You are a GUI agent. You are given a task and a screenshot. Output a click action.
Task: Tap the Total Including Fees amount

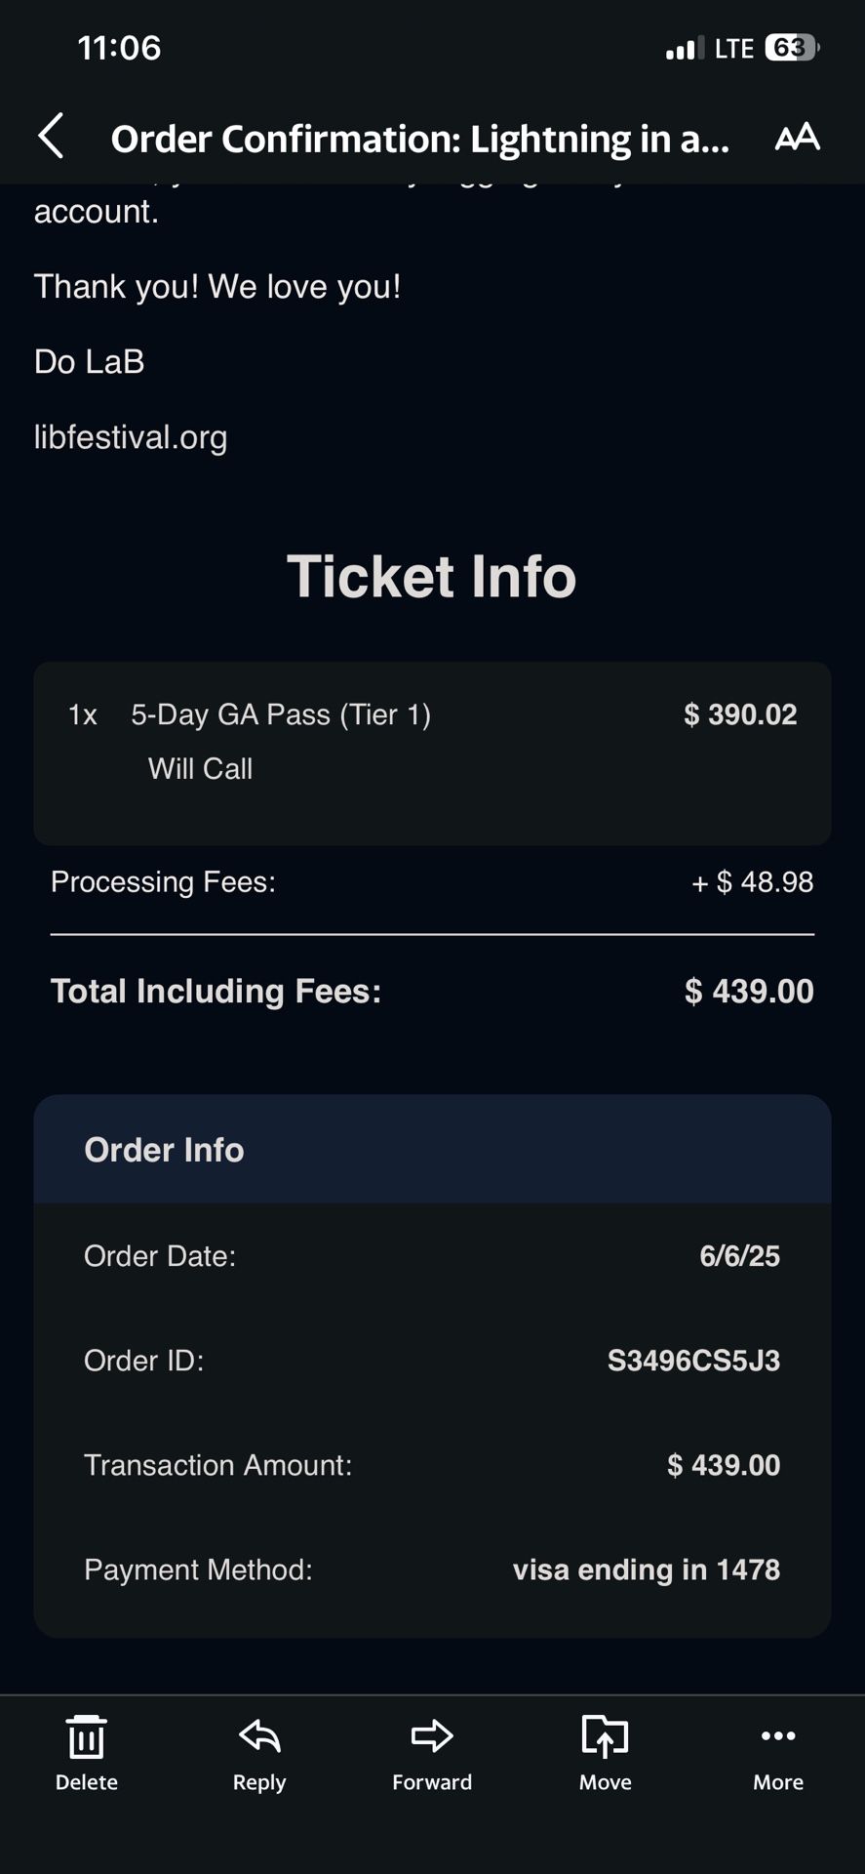pos(747,991)
